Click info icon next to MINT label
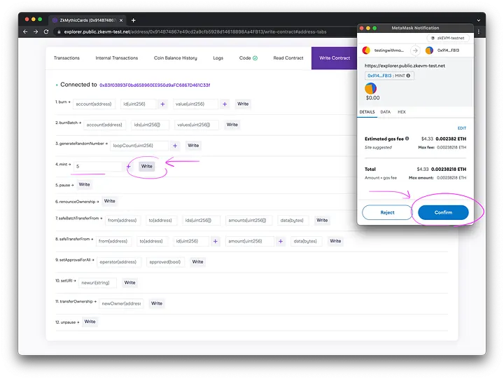This screenshot has height=379, width=504. coord(409,76)
